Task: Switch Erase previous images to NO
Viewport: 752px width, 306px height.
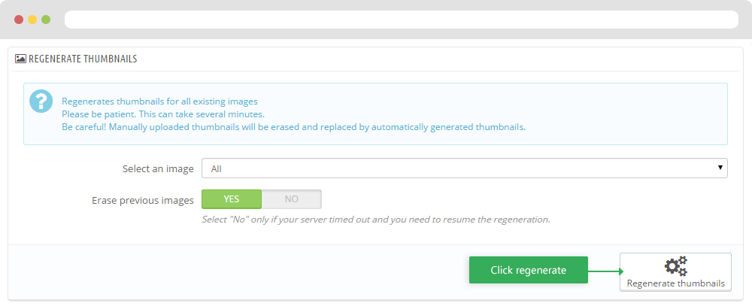Action: pyautogui.click(x=291, y=199)
